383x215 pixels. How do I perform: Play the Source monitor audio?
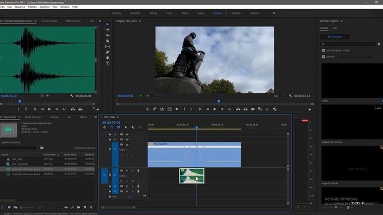(49, 109)
